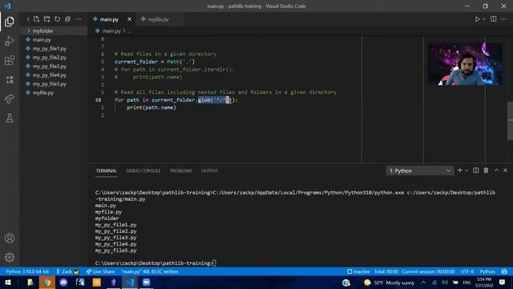Open the notifications bell in the status bar
513x289 pixels.
pyautogui.click(x=504, y=271)
